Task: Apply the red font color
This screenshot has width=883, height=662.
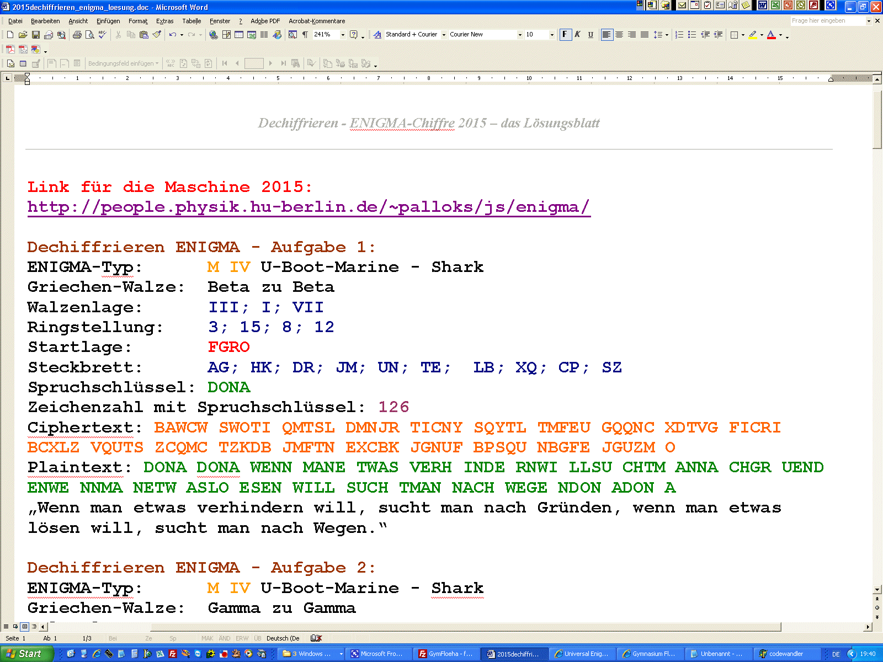Action: pos(772,35)
